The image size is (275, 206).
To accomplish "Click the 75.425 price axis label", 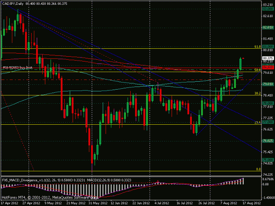I will click(x=268, y=152).
